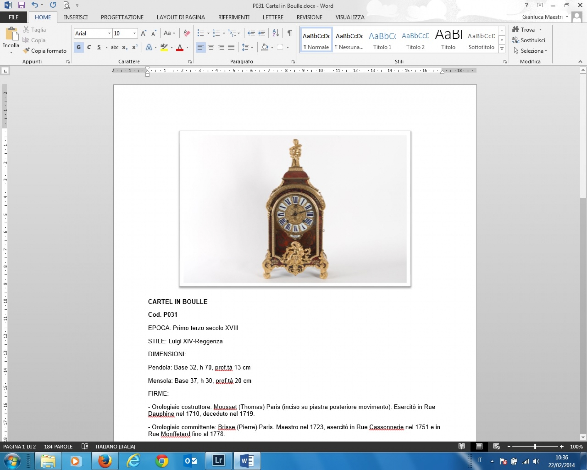
Task: Open the INSERISCI ribbon tab
Action: pos(76,17)
